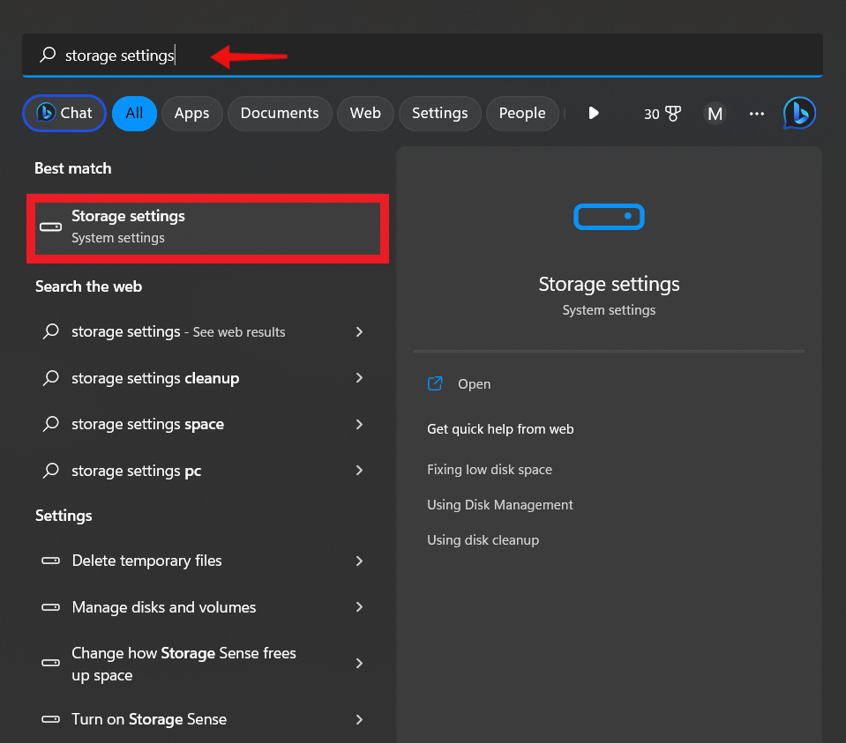Switch to the Apps filter
The image size is (846, 743).
[x=191, y=113]
